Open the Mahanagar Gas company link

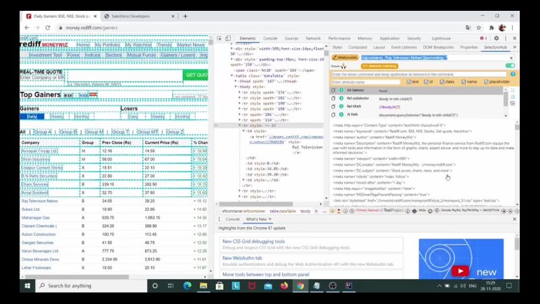point(36,218)
